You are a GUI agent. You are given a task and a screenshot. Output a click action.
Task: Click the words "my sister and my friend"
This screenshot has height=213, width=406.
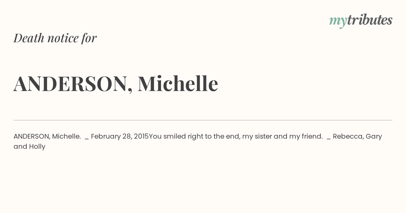click(281, 137)
